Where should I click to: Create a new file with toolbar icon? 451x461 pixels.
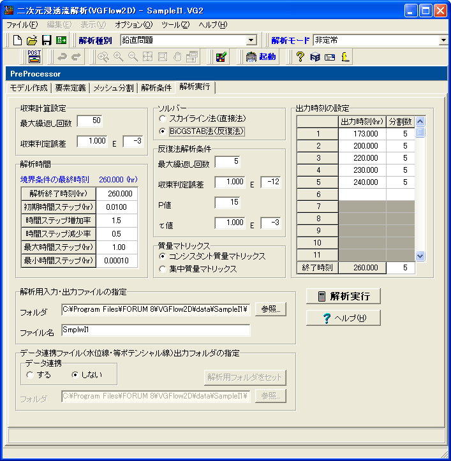coord(17,40)
